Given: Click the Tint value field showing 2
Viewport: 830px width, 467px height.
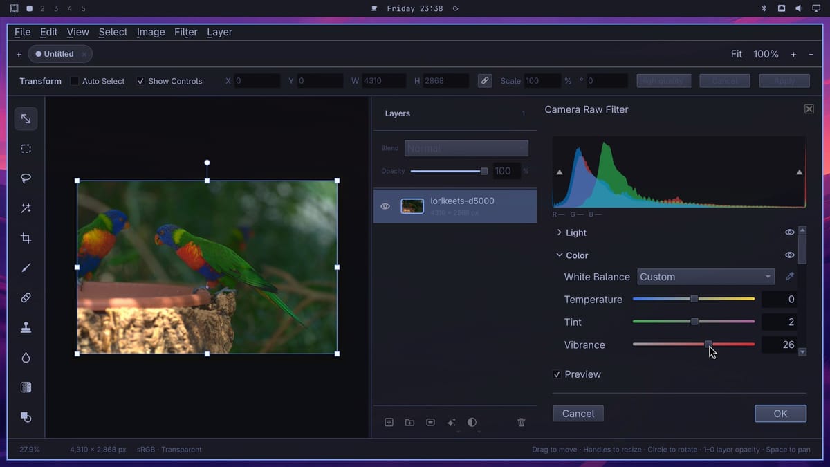Looking at the screenshot, I should tap(780, 322).
